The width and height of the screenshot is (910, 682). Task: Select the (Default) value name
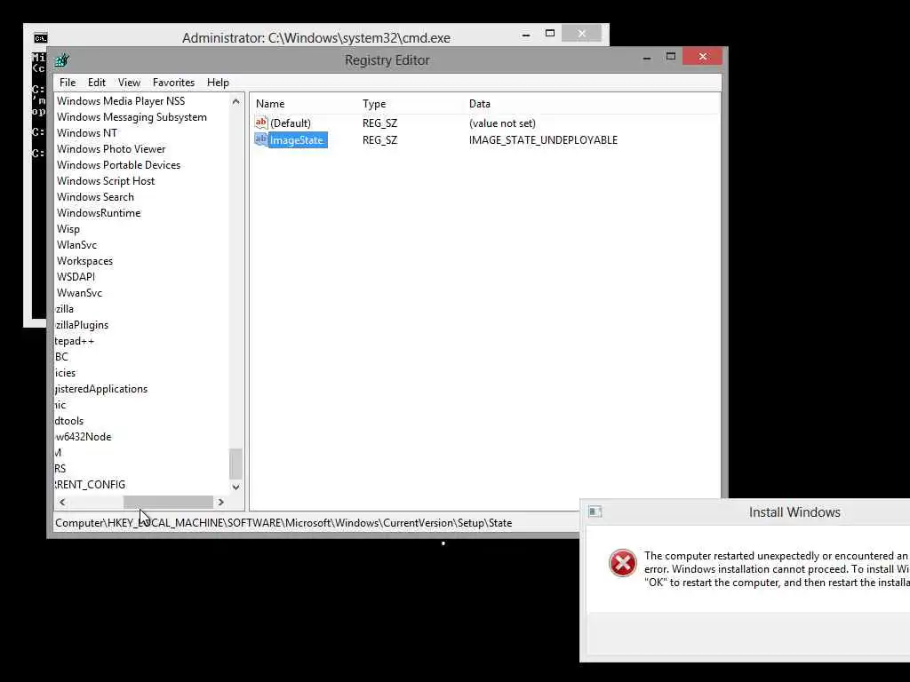pos(291,123)
